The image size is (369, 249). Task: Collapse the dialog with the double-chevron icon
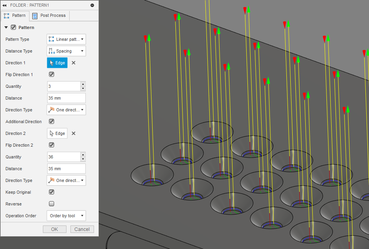(x=4, y=5)
